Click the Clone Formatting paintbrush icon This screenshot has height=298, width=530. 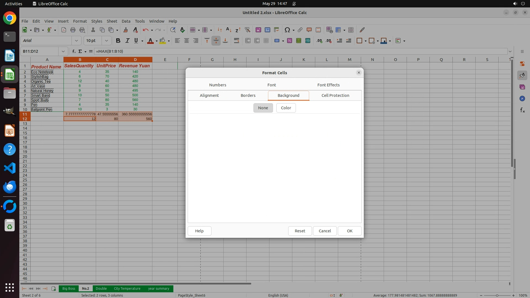tap(126, 30)
